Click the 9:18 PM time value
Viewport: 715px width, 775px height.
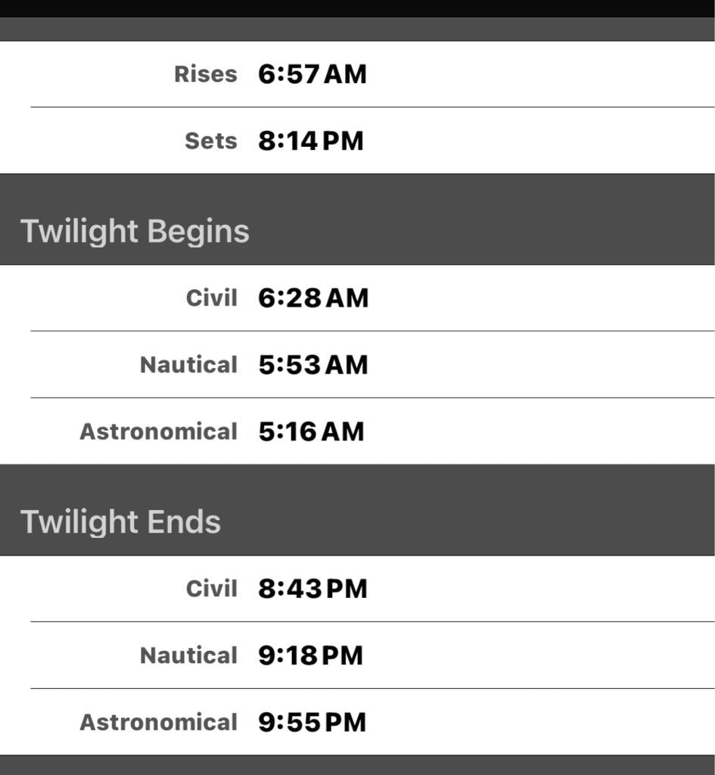311,655
